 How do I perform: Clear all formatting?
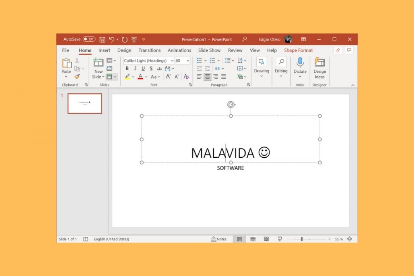click(x=186, y=77)
